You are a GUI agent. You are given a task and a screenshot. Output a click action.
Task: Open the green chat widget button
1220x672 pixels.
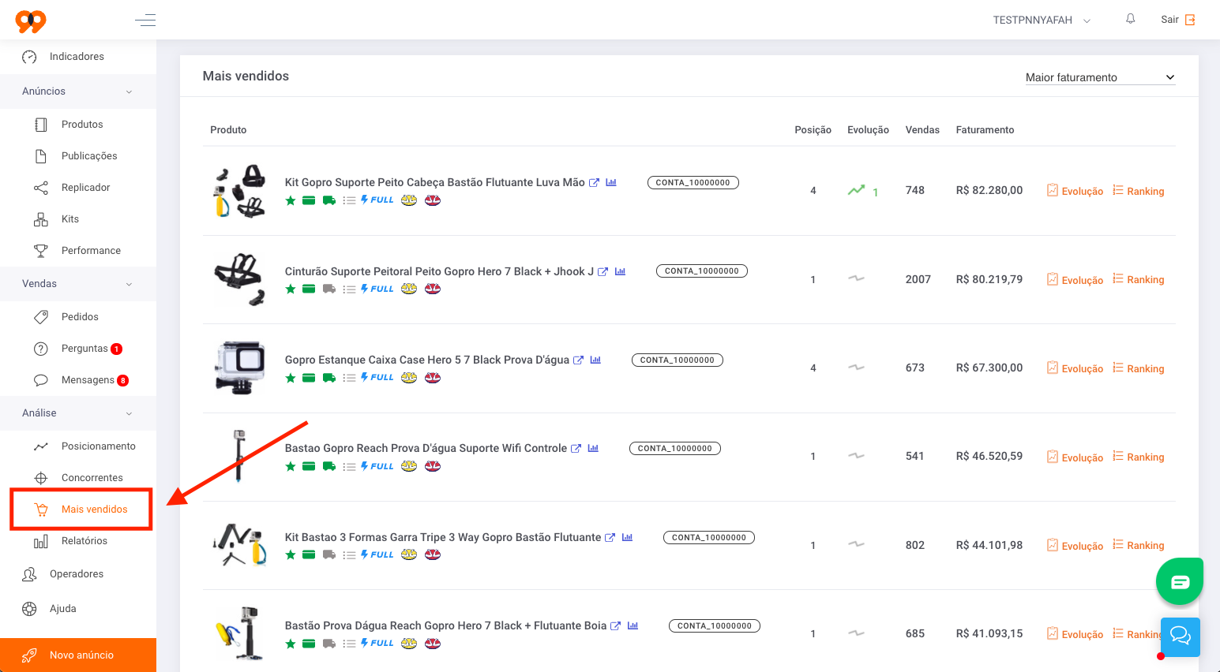click(1180, 582)
